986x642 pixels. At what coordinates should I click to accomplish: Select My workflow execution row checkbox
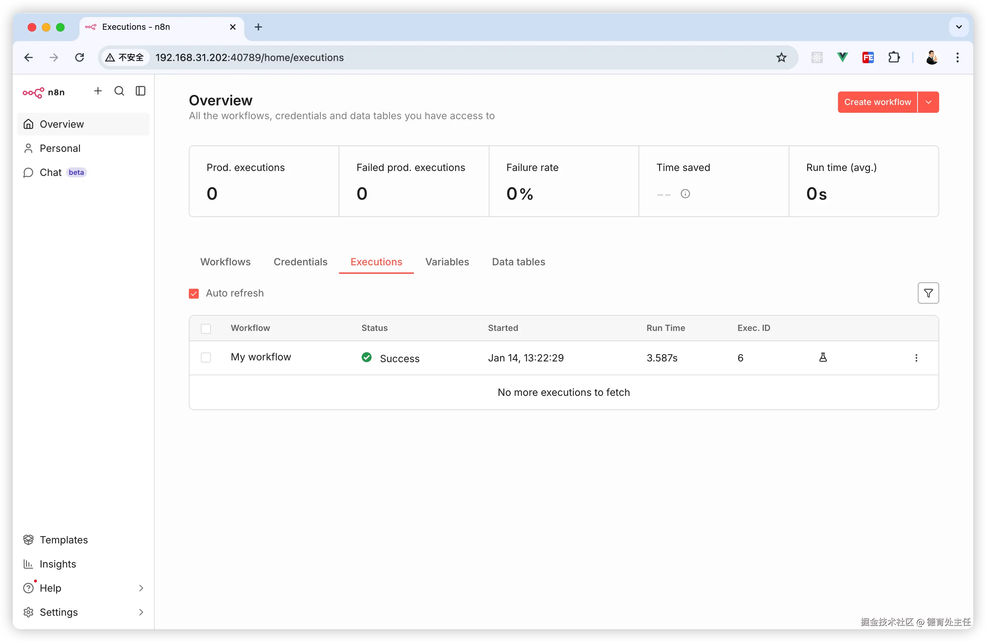[206, 358]
